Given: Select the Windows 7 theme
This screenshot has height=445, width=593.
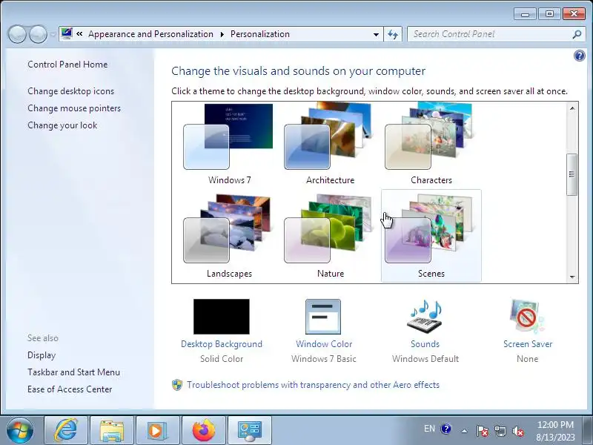Looking at the screenshot, I should tap(229, 145).
